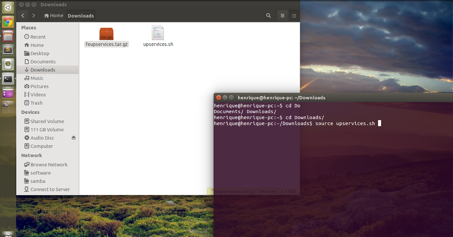Click the Downloads breadcrumb in path bar
The image size is (453, 237).
(x=81, y=15)
